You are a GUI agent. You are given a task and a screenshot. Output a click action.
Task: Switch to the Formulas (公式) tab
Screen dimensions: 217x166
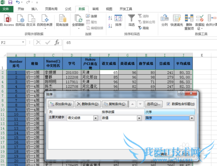coord(68,9)
